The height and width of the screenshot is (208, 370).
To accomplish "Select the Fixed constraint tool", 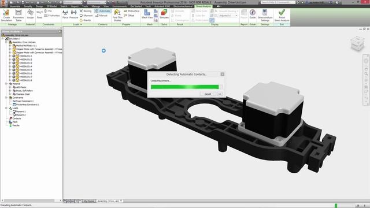I will 39,14.
